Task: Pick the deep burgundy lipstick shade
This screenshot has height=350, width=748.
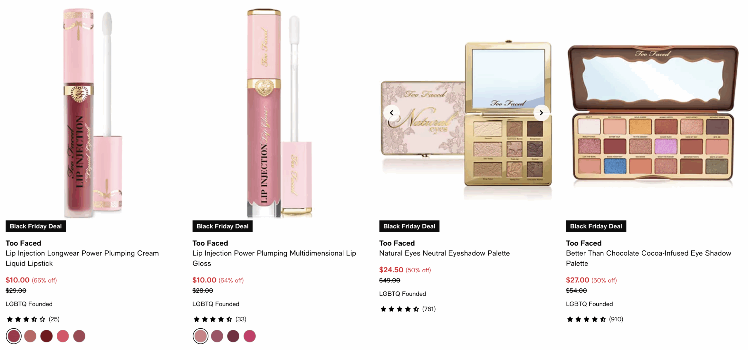Action: (46, 336)
